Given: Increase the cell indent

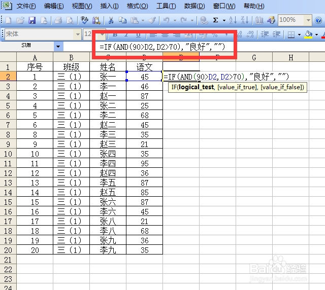Looking at the screenshot, I should click(x=276, y=34).
